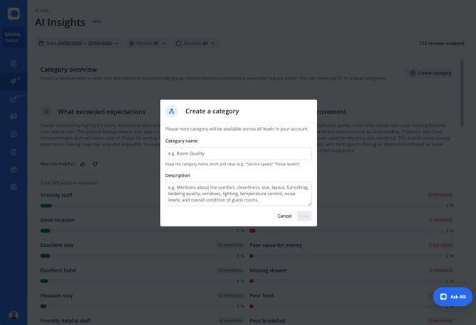Click the compass icon in sidebar

click(x=13, y=63)
